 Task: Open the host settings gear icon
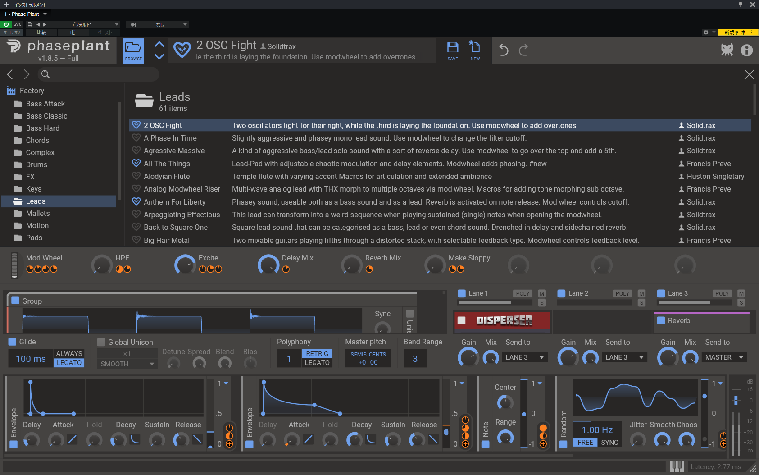706,32
